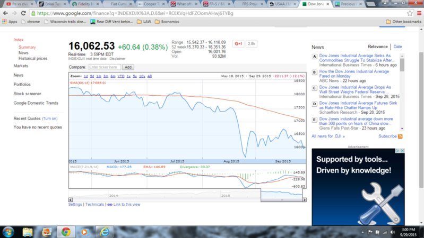Open the Rear Diff Vent bookmark
424x238 pixels.
pos(111,22)
